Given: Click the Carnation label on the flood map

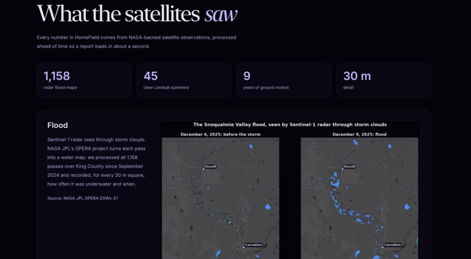Looking at the screenshot, I should (392, 245).
